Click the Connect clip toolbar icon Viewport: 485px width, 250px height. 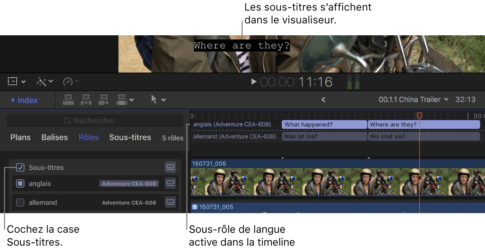[x=68, y=100]
